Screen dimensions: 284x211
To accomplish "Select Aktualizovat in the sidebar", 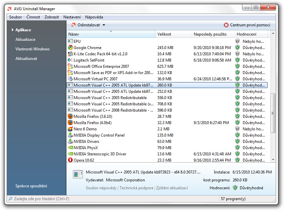I will coord(26,59).
